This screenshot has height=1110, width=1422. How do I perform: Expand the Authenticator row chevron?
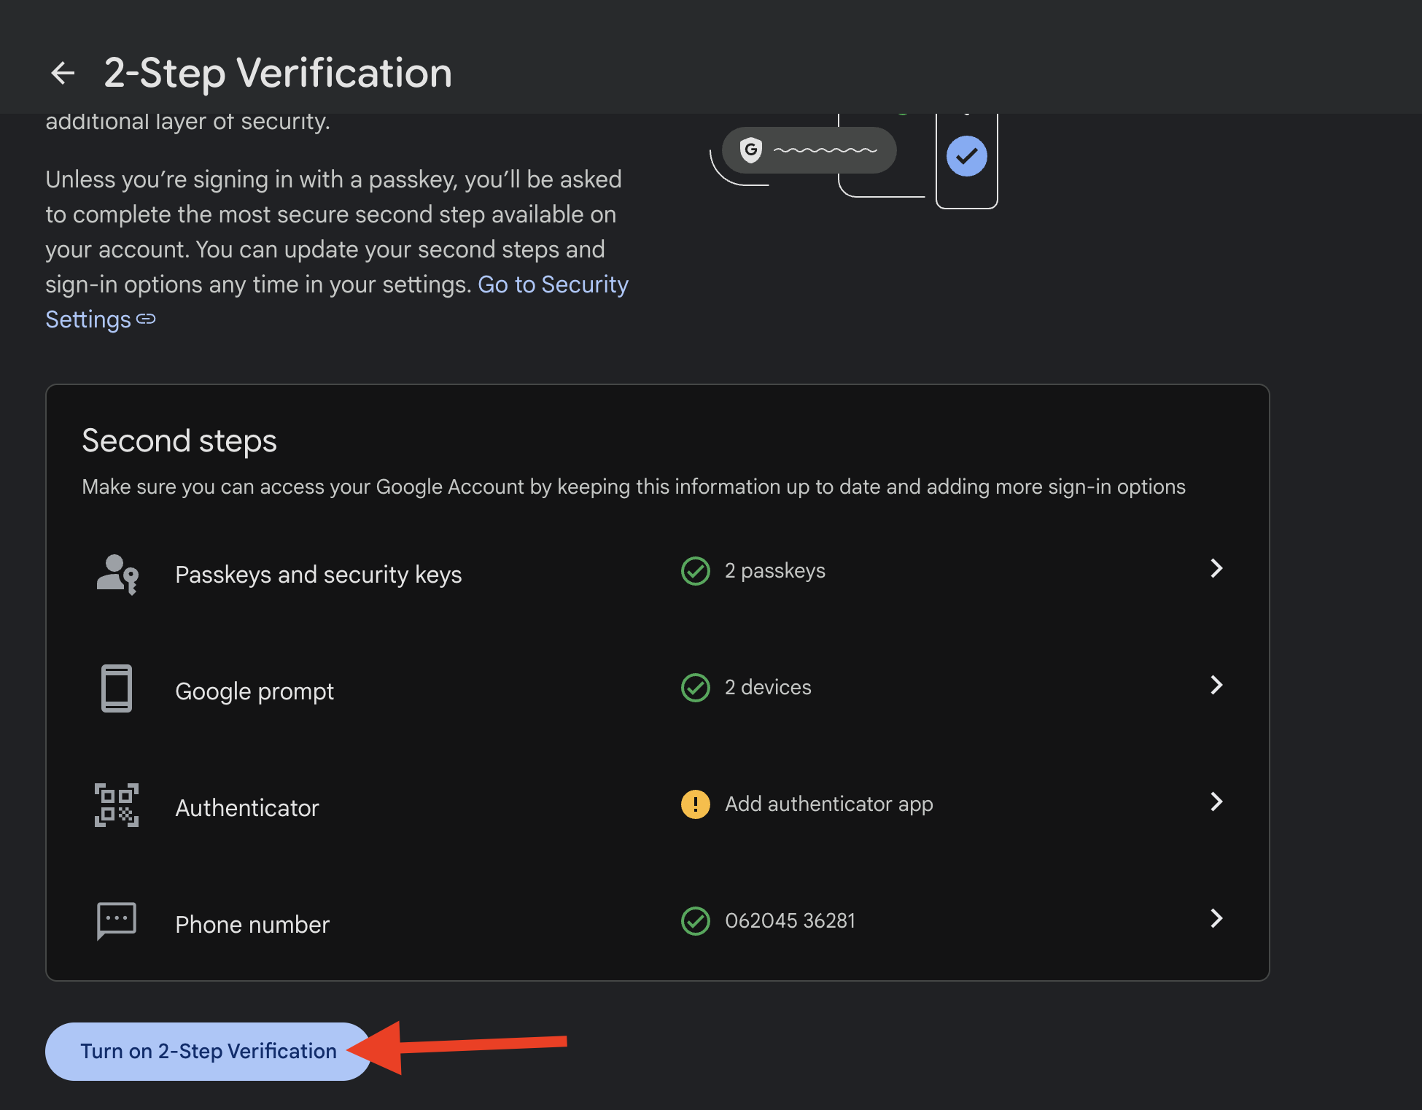coord(1216,802)
